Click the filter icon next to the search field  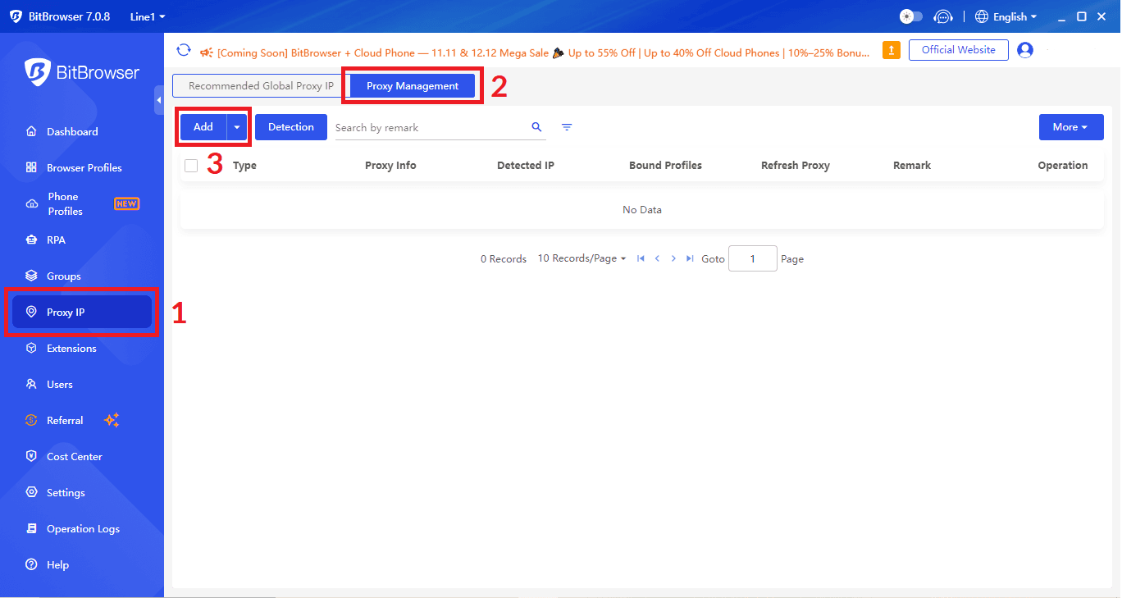[566, 127]
